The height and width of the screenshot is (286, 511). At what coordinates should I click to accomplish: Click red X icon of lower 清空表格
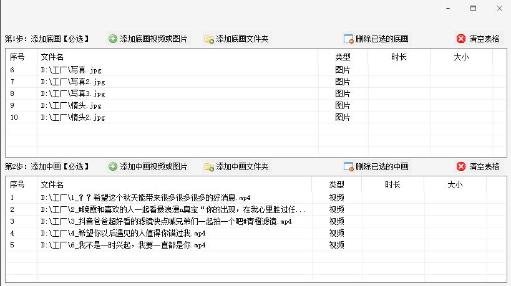(x=461, y=166)
